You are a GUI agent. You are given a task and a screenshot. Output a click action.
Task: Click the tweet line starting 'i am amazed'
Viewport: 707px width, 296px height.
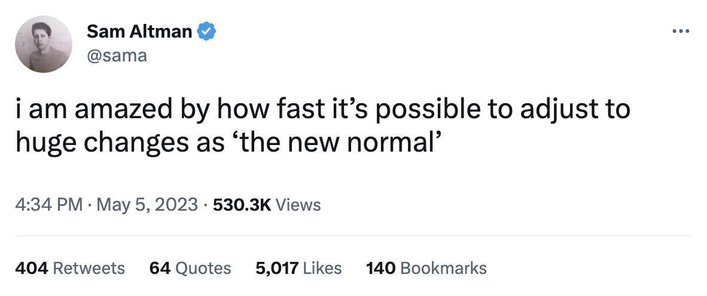[322, 111]
